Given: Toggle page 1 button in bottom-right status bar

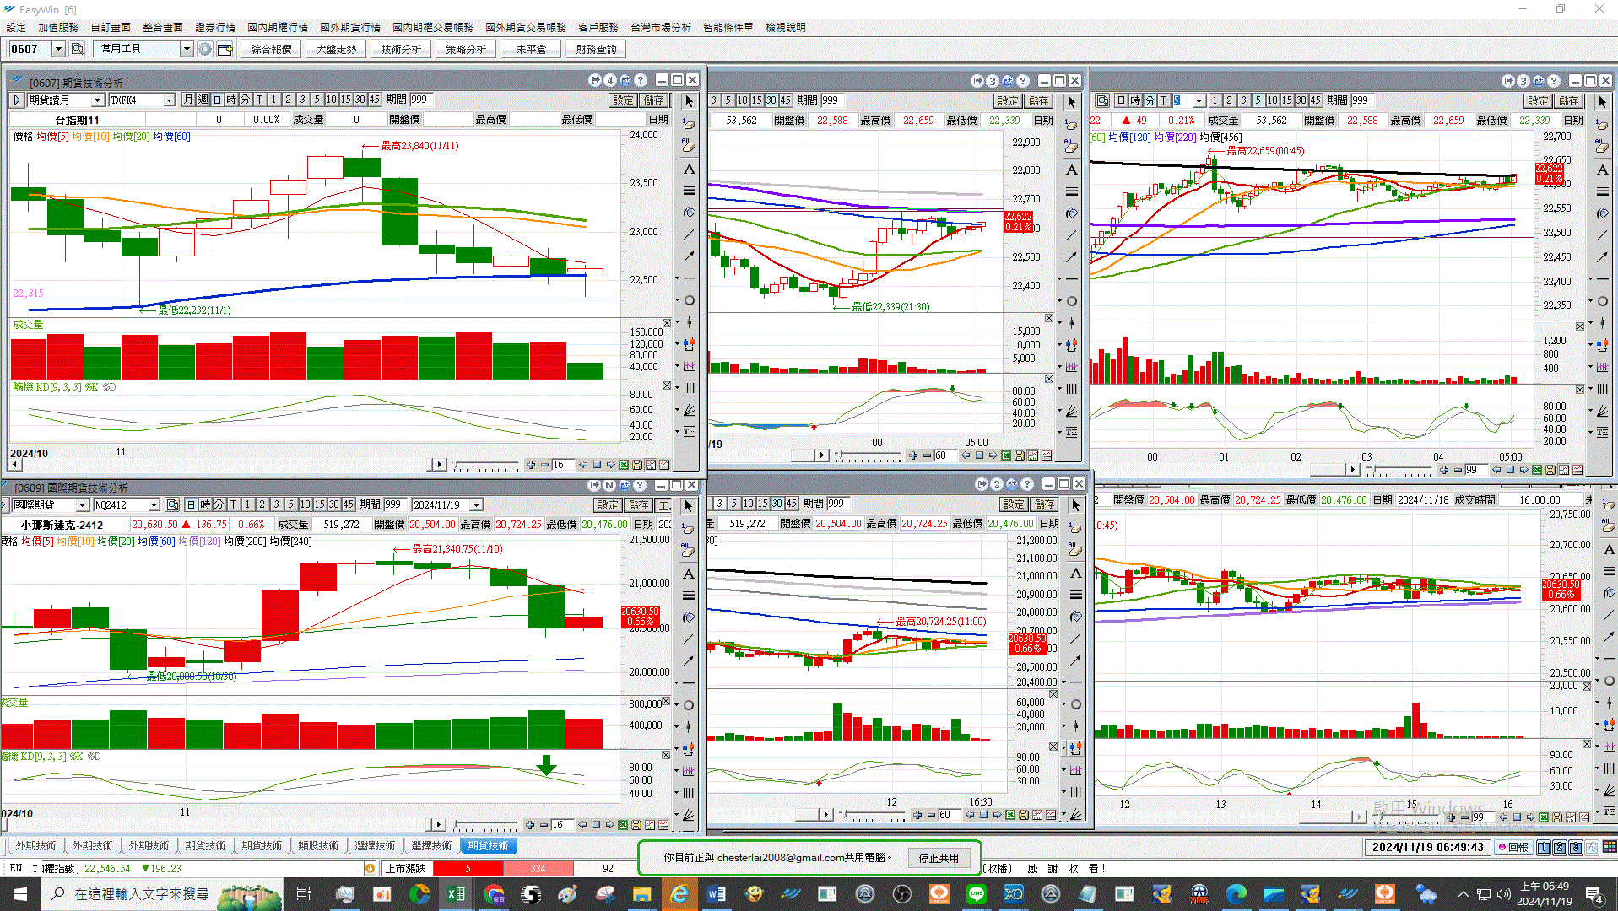Looking at the screenshot, I should (x=1544, y=847).
